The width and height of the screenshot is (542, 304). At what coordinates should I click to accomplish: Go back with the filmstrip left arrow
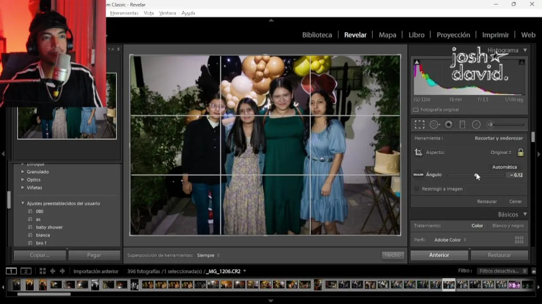53,271
